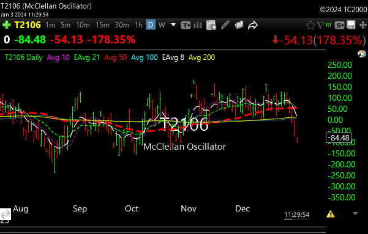This screenshot has height=234, width=368.
Task: Click the small collapse marker at bottom right
Action: click(x=355, y=213)
